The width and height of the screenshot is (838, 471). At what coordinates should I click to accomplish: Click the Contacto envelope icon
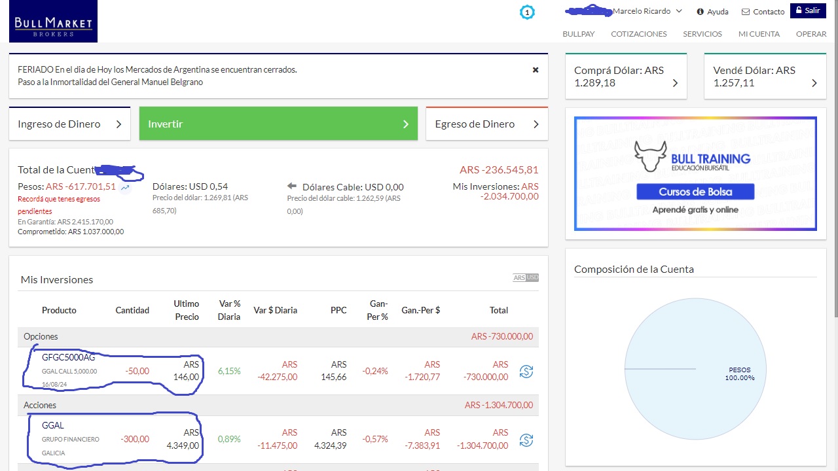tap(746, 12)
